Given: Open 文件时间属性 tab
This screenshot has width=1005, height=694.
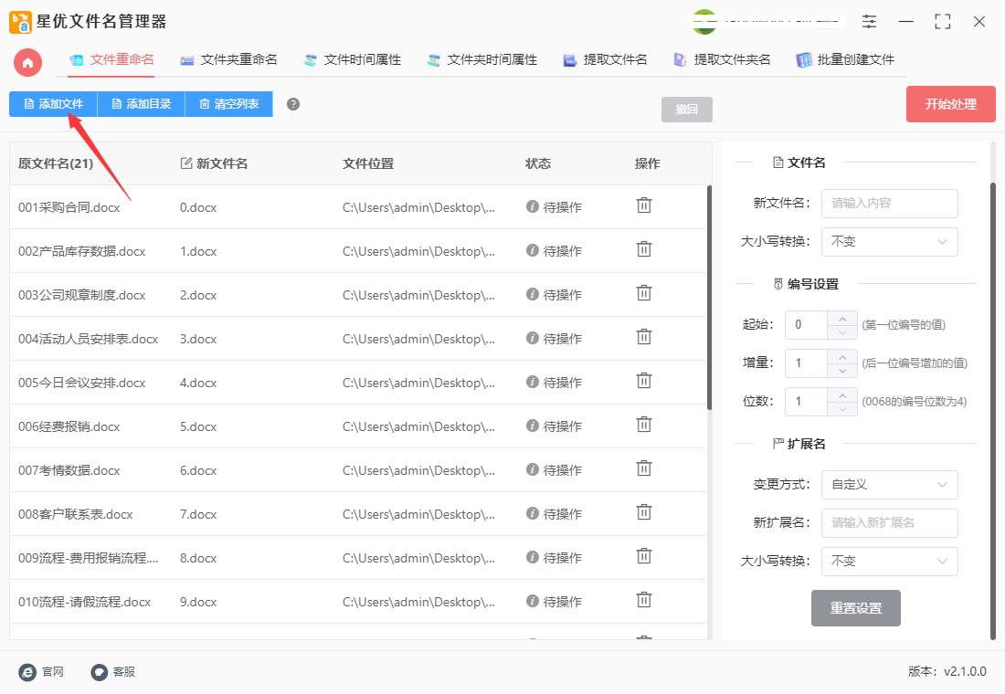Looking at the screenshot, I should 353,60.
